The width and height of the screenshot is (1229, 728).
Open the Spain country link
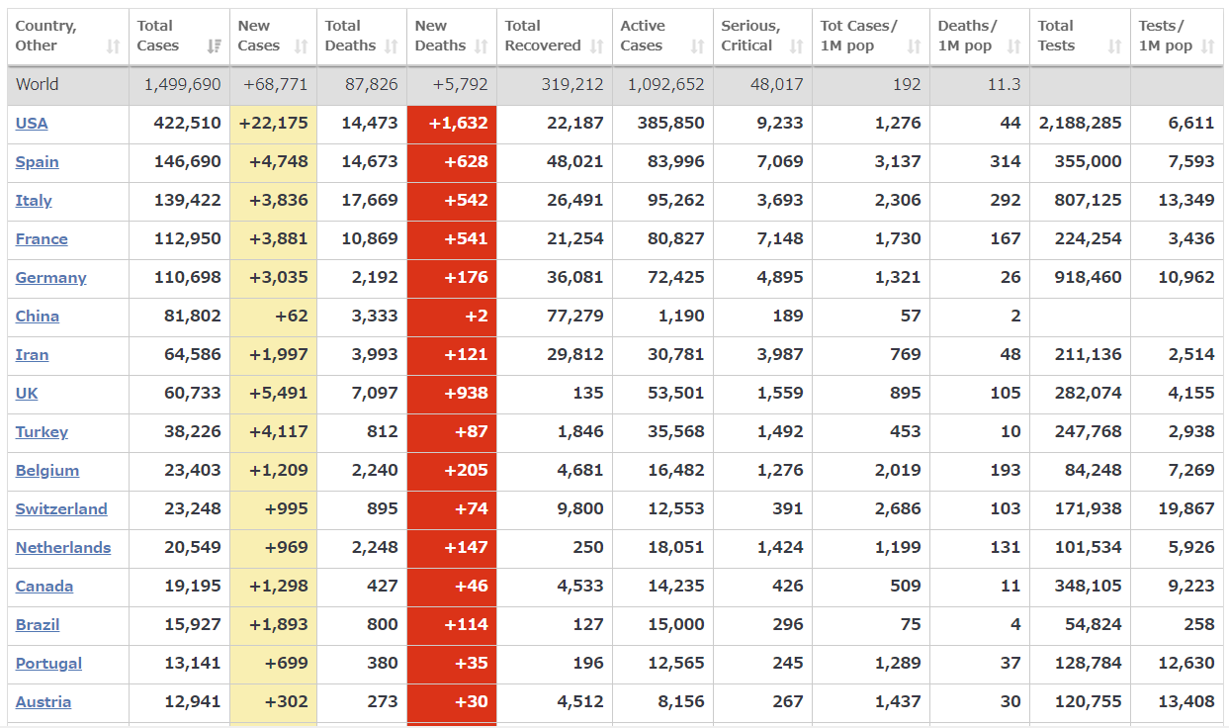click(38, 162)
